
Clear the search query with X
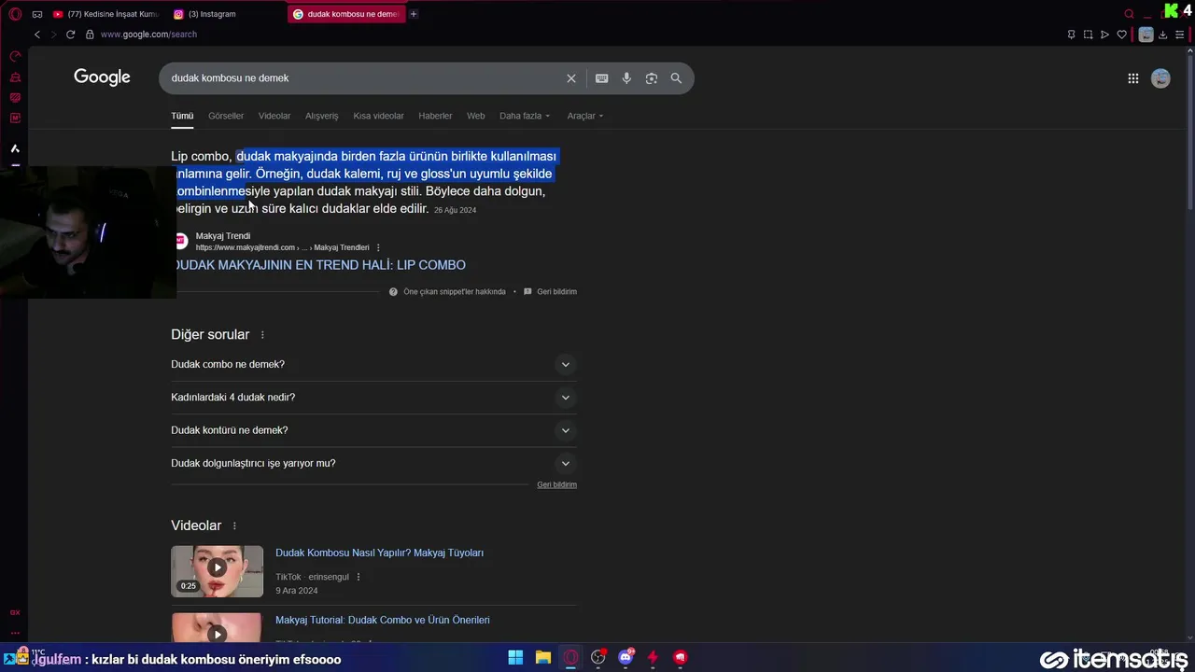click(571, 78)
